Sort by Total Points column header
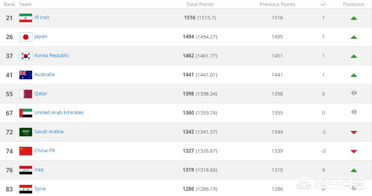The height and width of the screenshot is (196, 372). pos(200,4)
